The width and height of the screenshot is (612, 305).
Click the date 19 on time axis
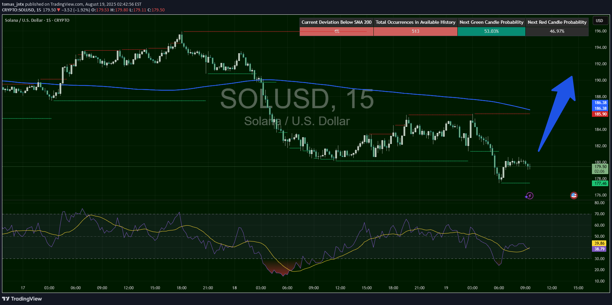click(446, 288)
